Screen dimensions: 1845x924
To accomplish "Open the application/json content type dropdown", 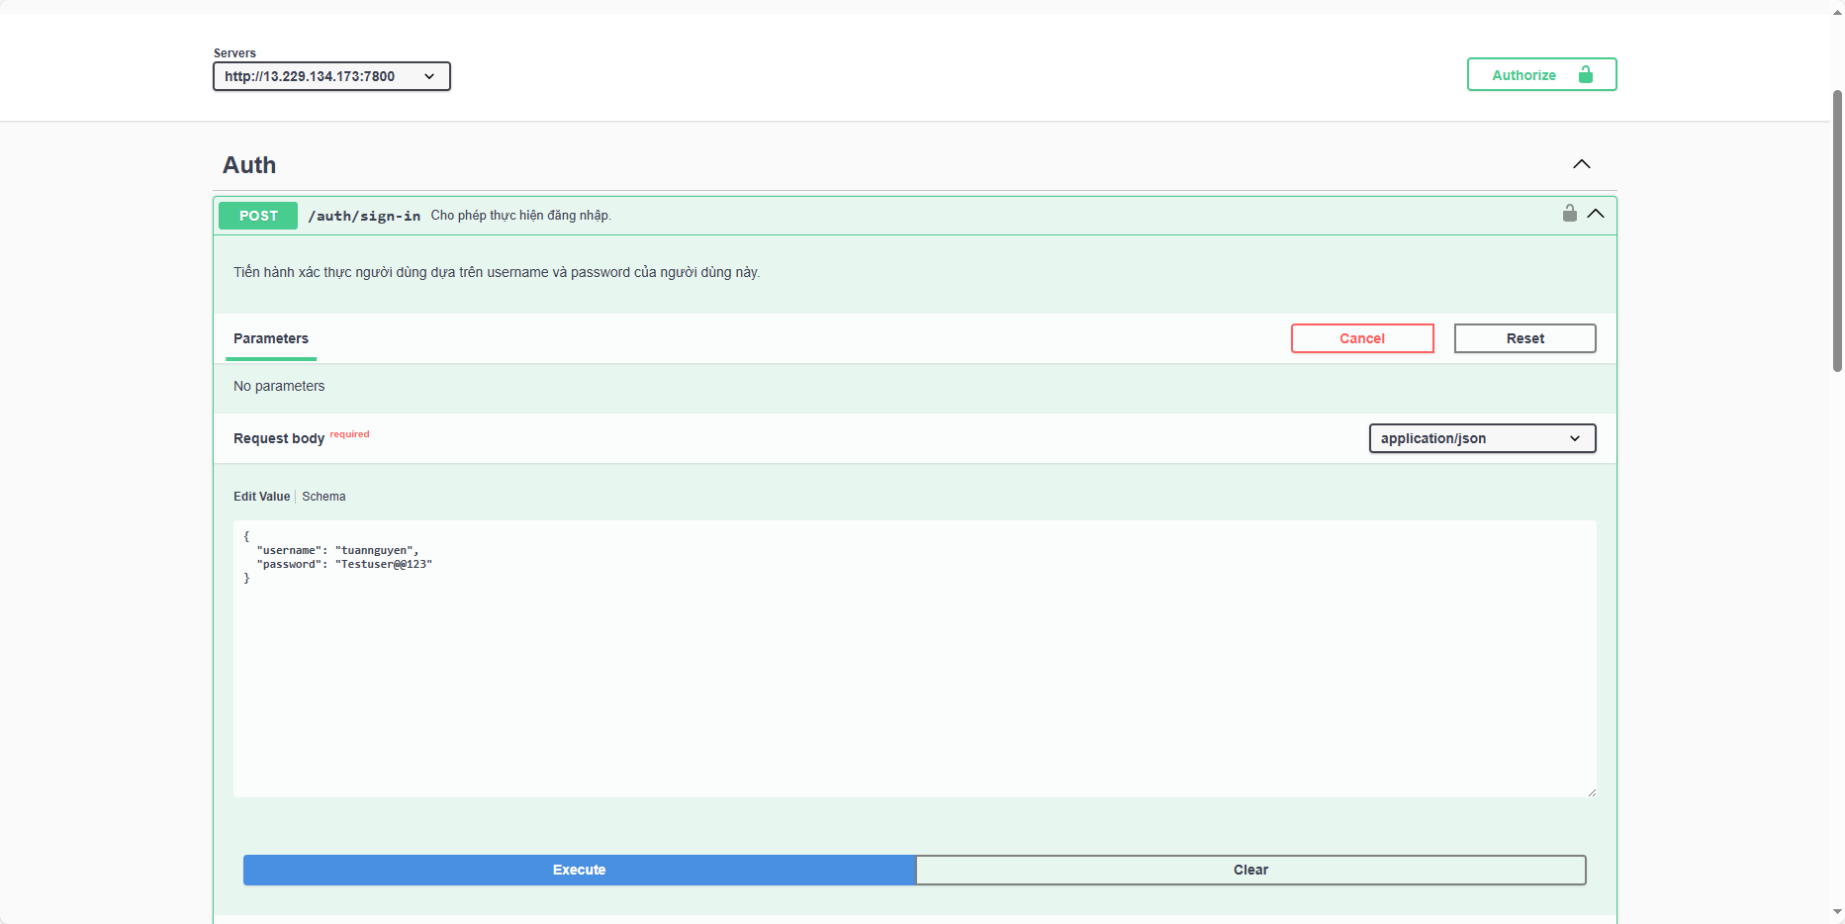I will (x=1481, y=438).
